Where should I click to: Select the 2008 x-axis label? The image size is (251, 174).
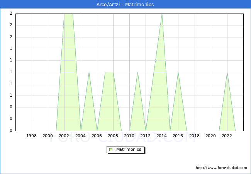point(113,136)
